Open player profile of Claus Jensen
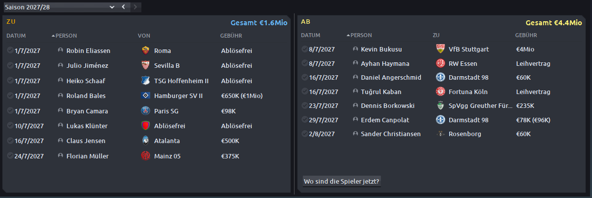 tap(86, 141)
